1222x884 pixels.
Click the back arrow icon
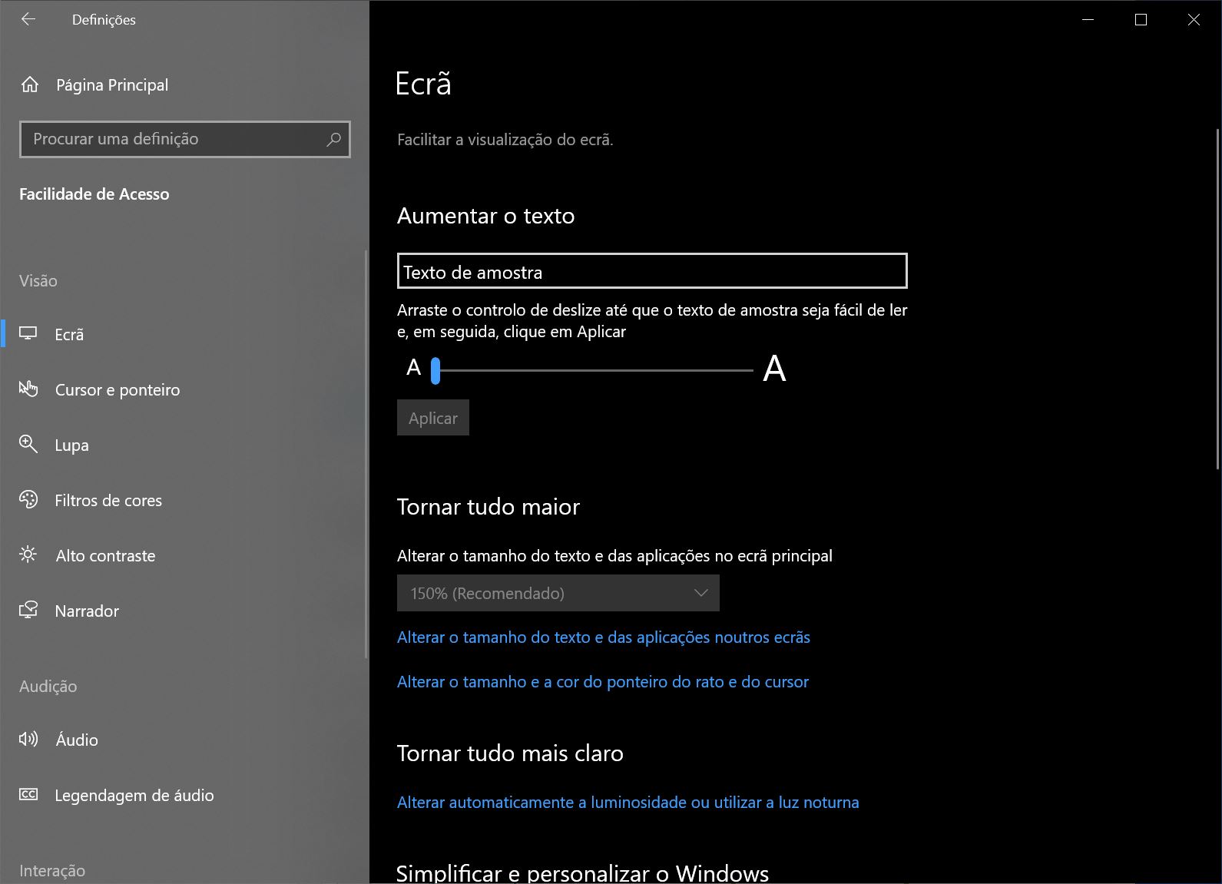[x=28, y=20]
